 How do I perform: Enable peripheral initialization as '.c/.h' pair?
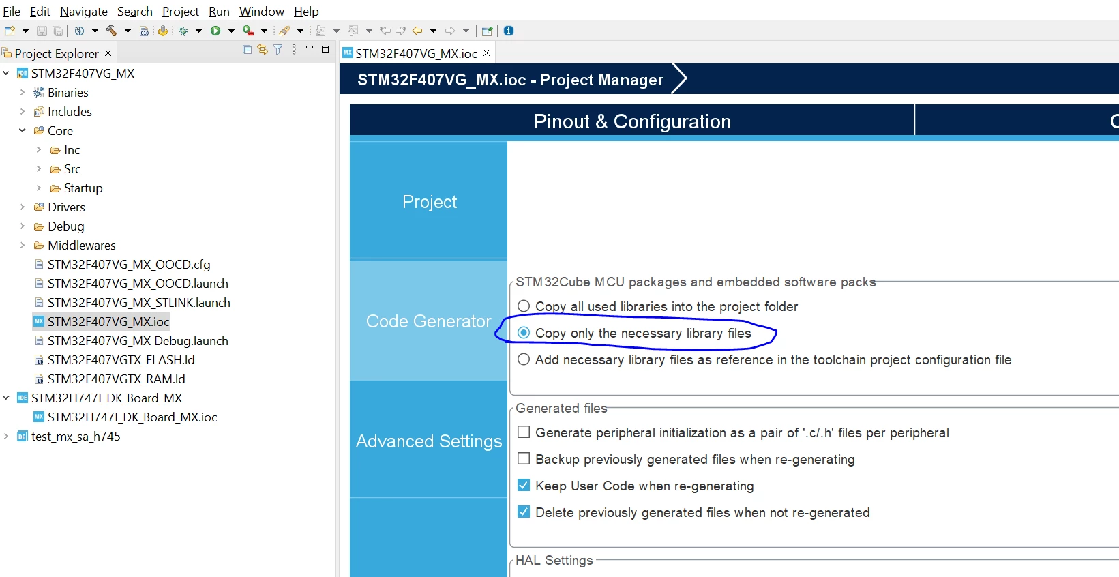pyautogui.click(x=524, y=432)
